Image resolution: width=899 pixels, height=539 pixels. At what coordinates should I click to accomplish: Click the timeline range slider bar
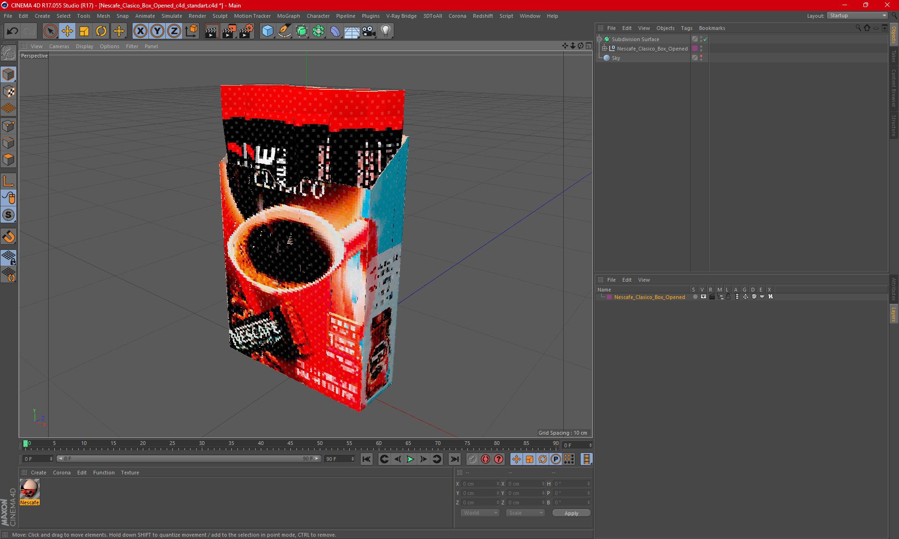point(189,459)
